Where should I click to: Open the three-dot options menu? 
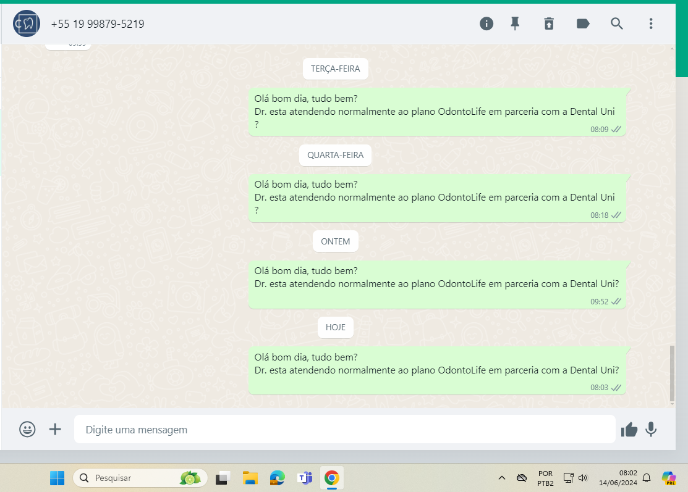(x=651, y=23)
